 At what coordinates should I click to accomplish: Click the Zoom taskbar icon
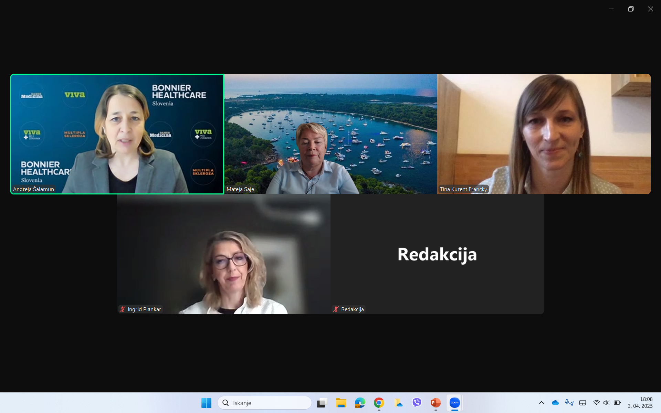coord(454,403)
